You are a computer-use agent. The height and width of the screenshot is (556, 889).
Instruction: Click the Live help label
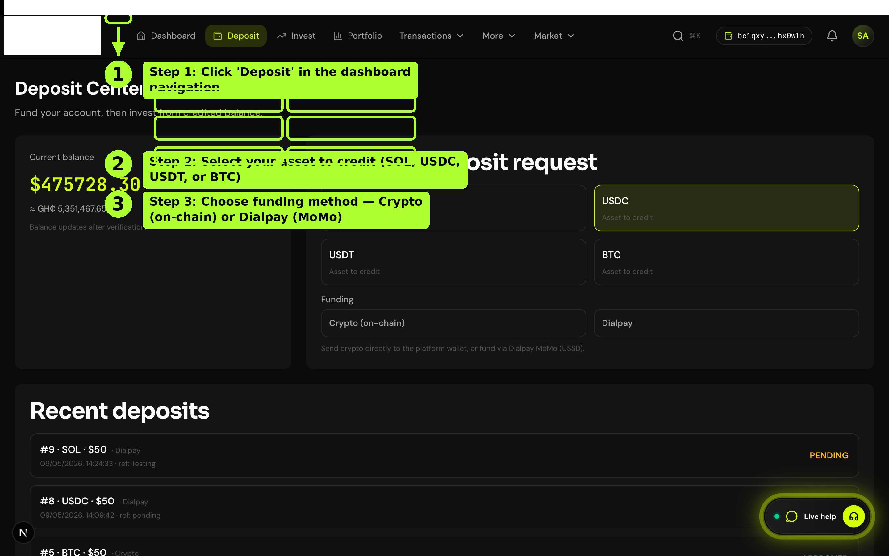(820, 516)
